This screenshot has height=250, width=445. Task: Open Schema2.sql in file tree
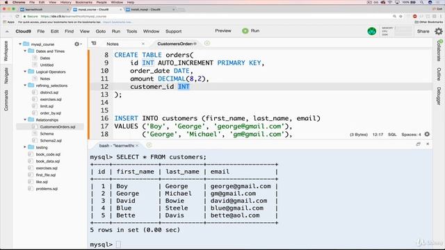51,140
